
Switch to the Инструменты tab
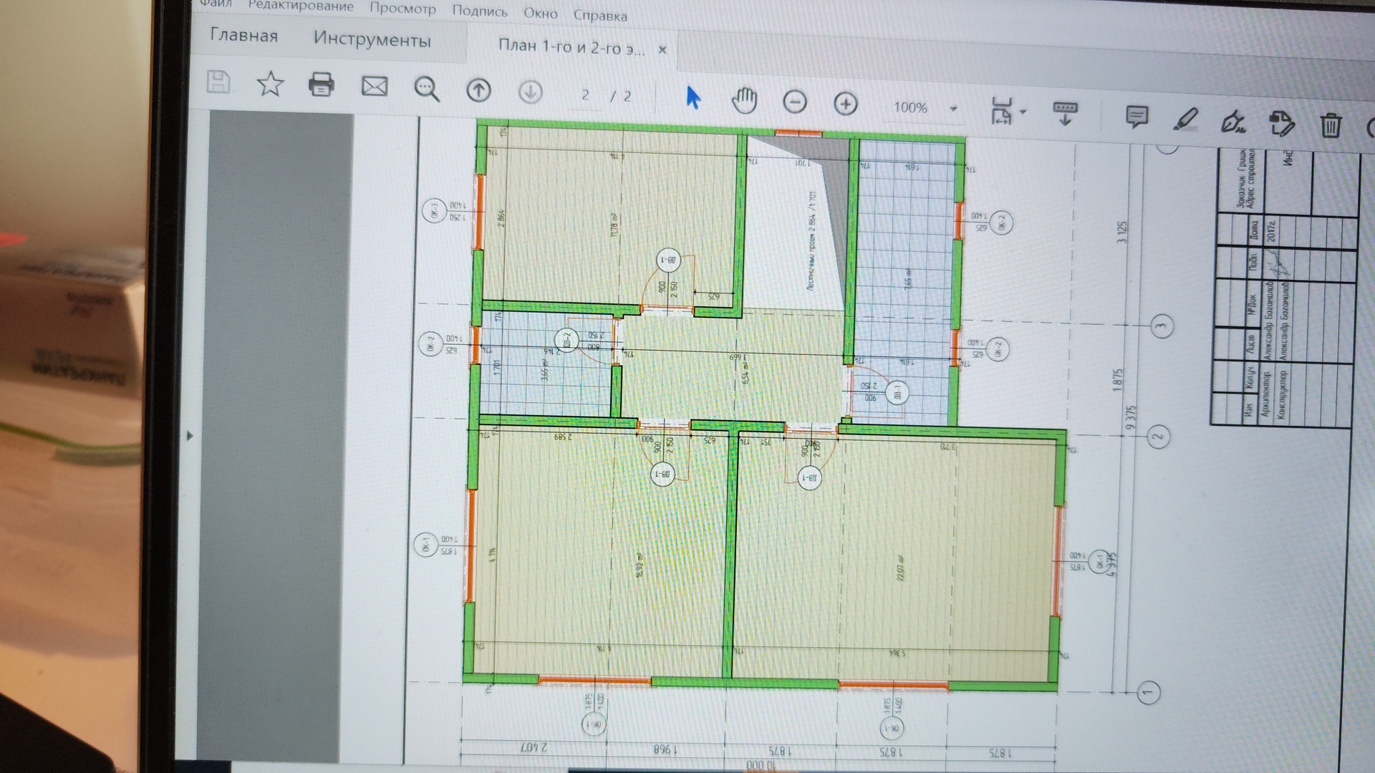(372, 39)
